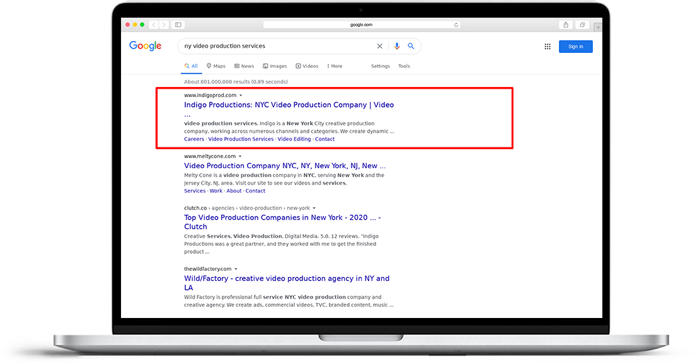Open search Settings
The image size is (695, 364).
tap(381, 66)
